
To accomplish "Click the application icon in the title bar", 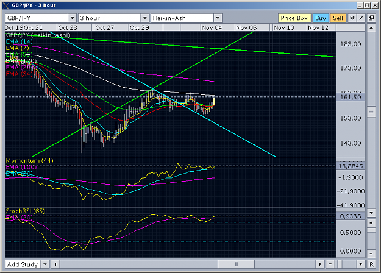I will point(6,5).
